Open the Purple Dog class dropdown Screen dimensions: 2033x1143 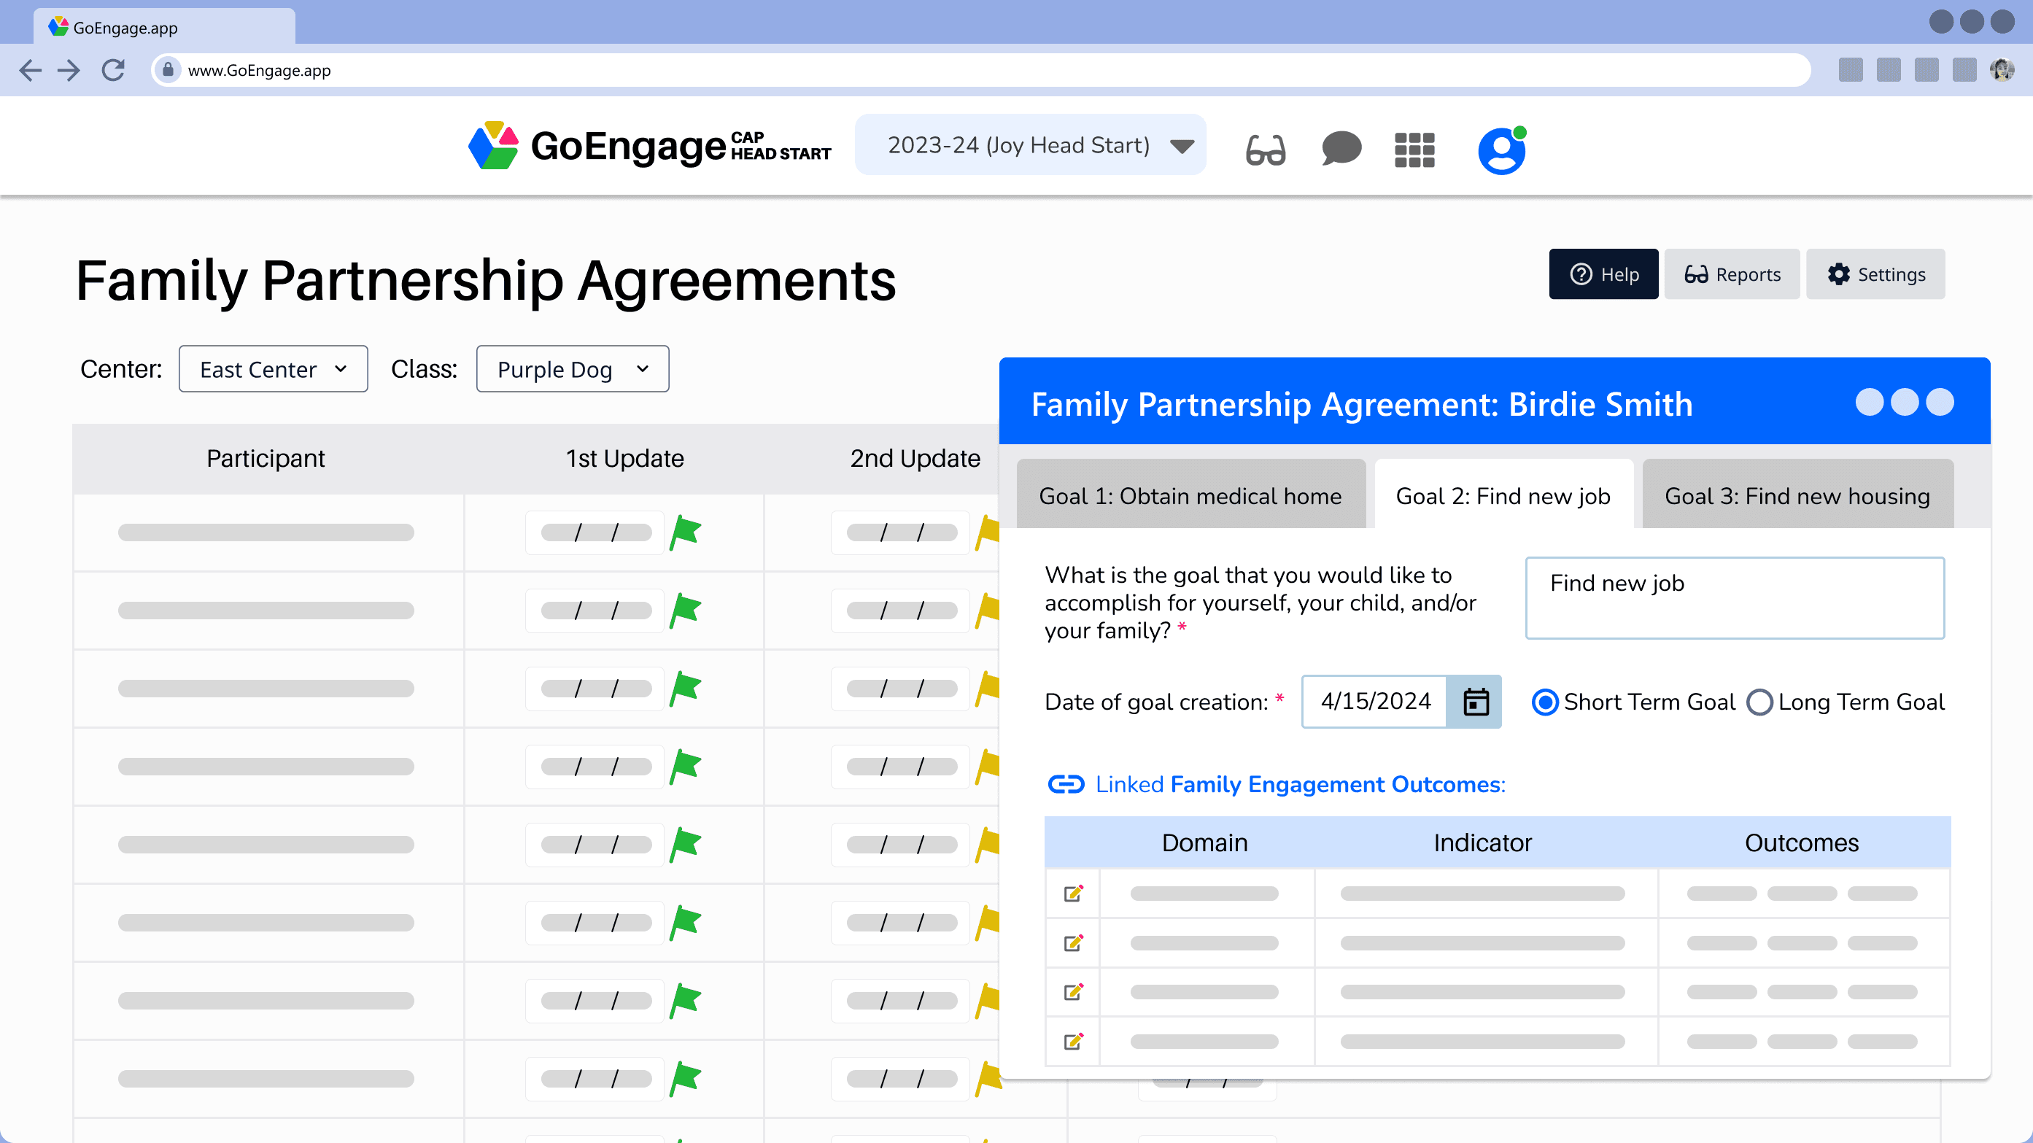tap(572, 368)
